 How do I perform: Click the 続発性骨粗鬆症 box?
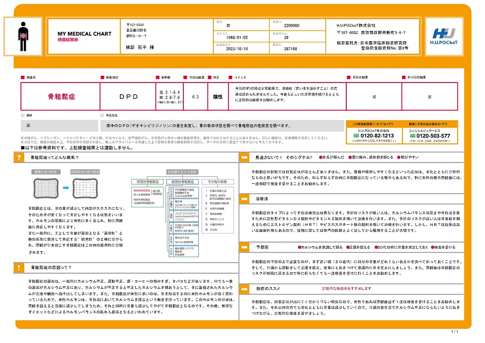(x=182, y=182)
